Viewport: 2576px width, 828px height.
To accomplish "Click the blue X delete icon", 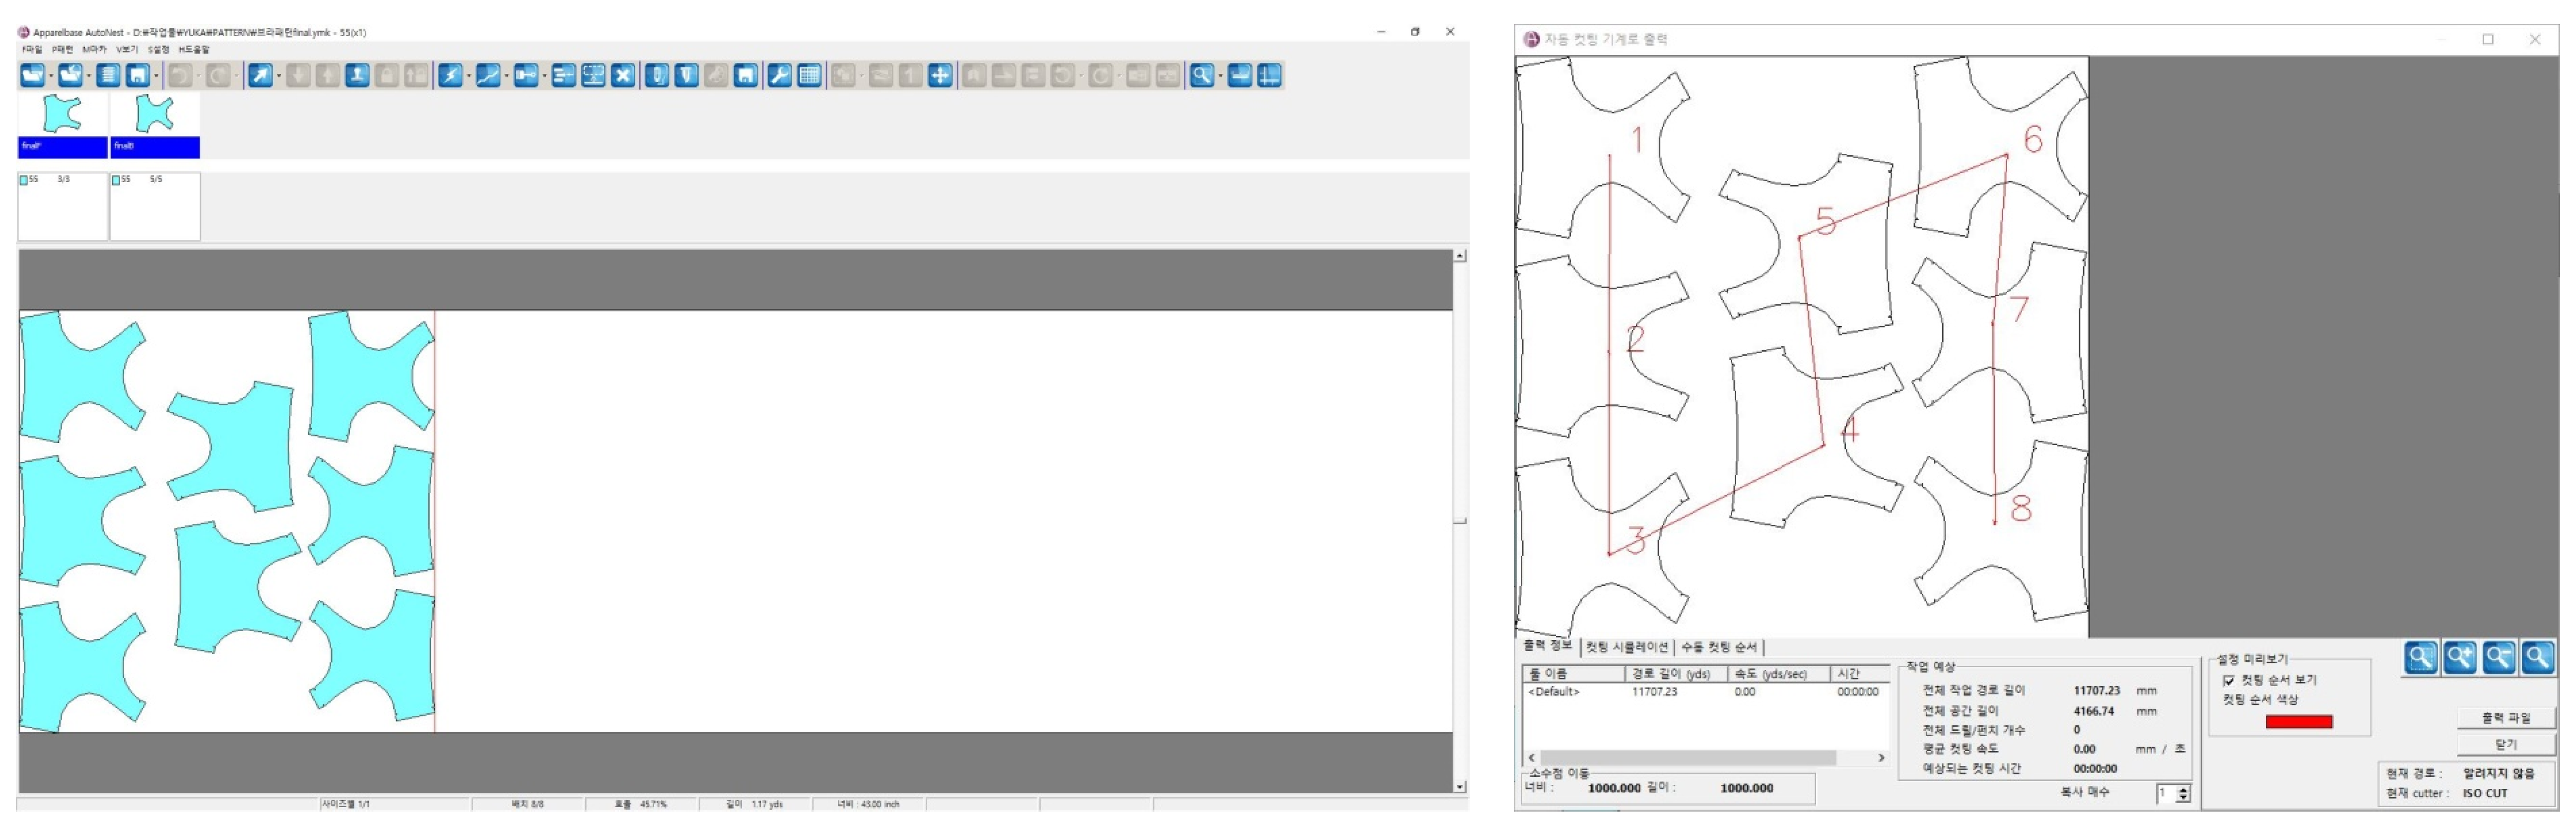I will (623, 75).
